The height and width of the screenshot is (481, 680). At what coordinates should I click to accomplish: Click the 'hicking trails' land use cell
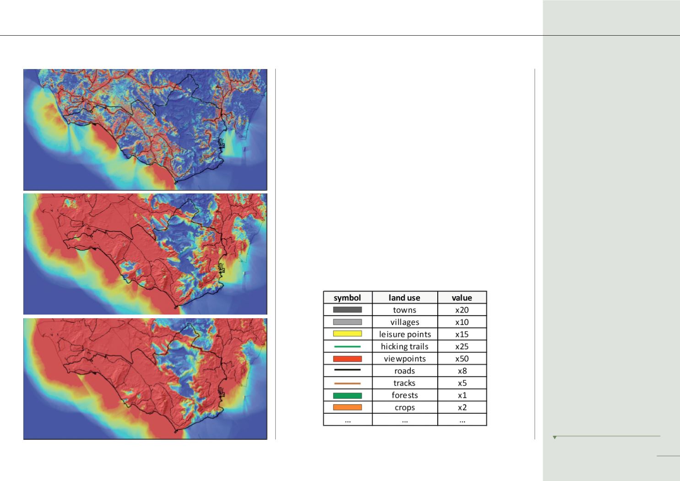coord(405,347)
